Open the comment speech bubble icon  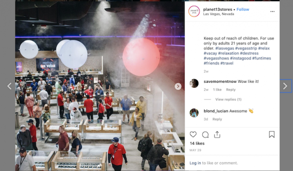pyautogui.click(x=205, y=134)
